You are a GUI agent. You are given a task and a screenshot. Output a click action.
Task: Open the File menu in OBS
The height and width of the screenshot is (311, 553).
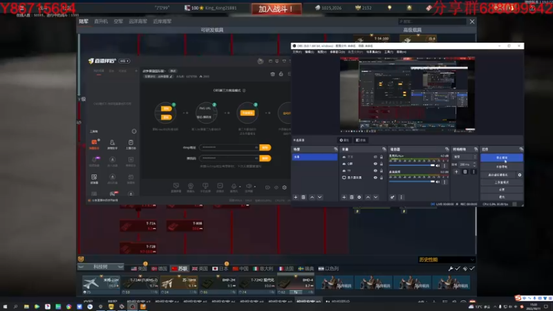(297, 52)
